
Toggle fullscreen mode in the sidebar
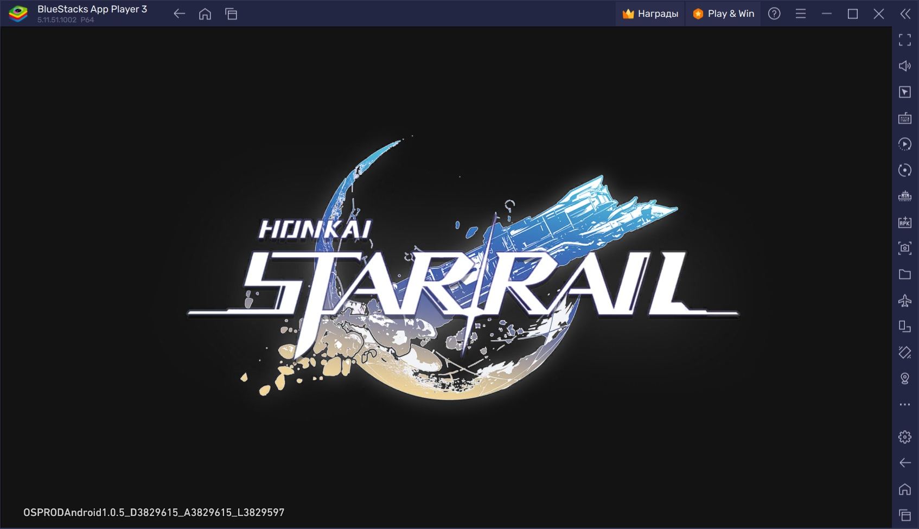(x=905, y=40)
